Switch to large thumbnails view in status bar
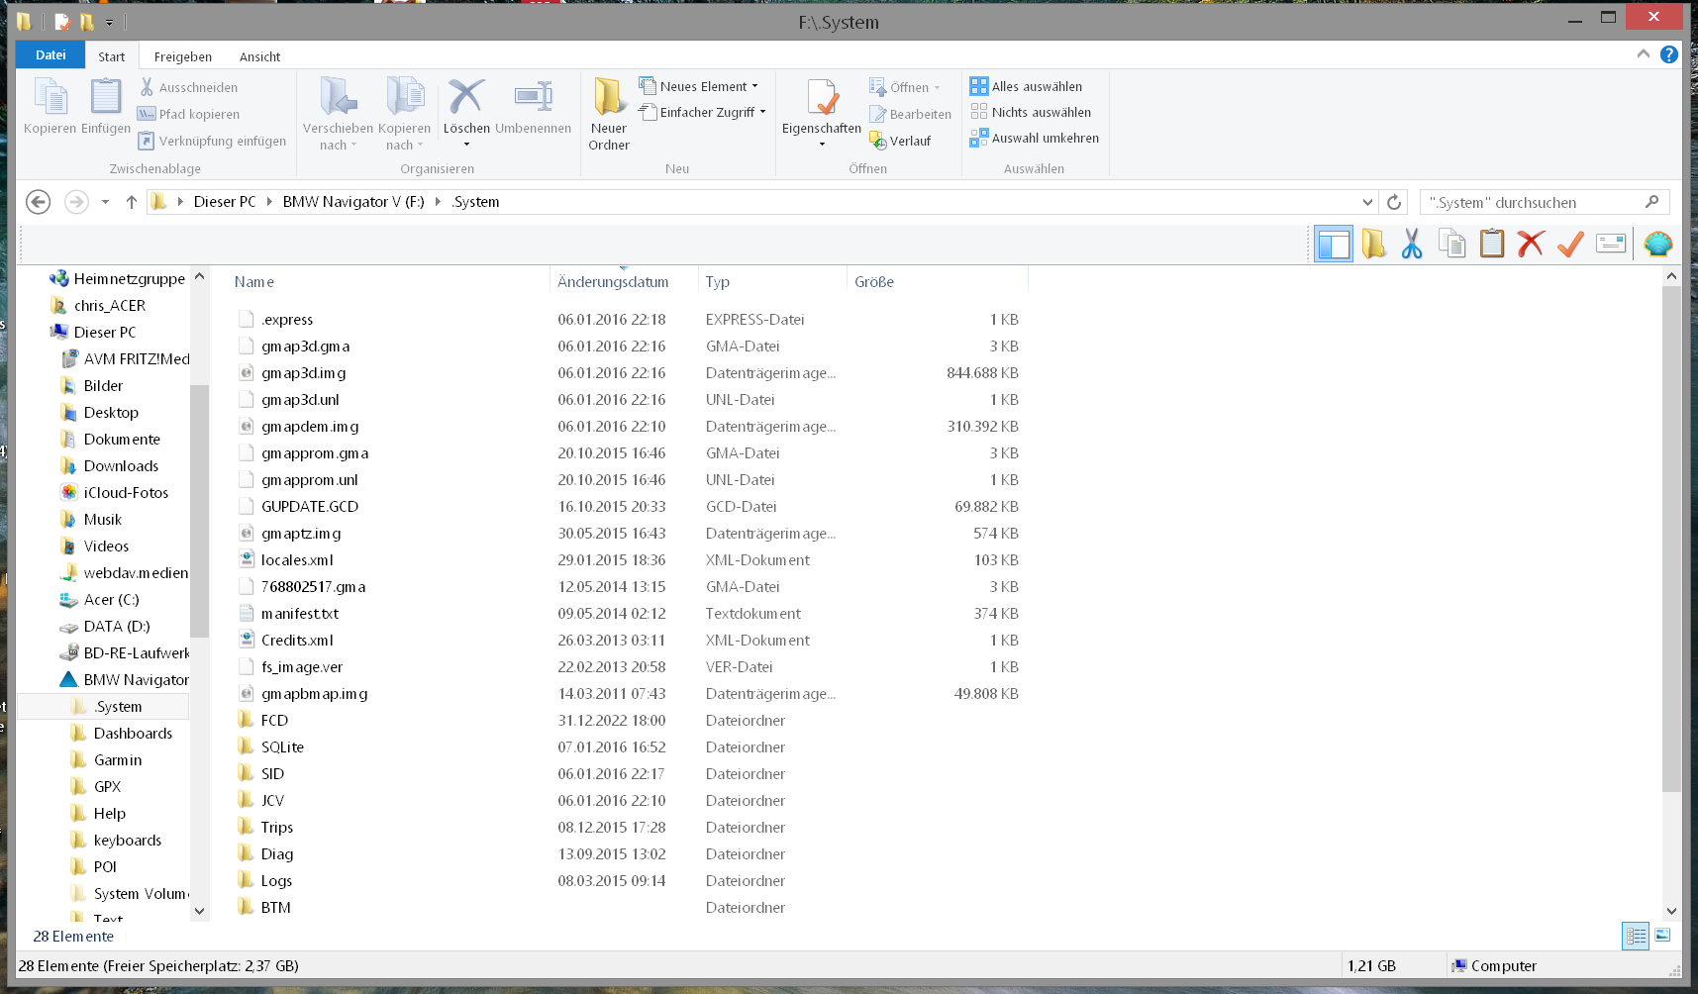Screen dimensions: 1698x994 (x=1662, y=936)
